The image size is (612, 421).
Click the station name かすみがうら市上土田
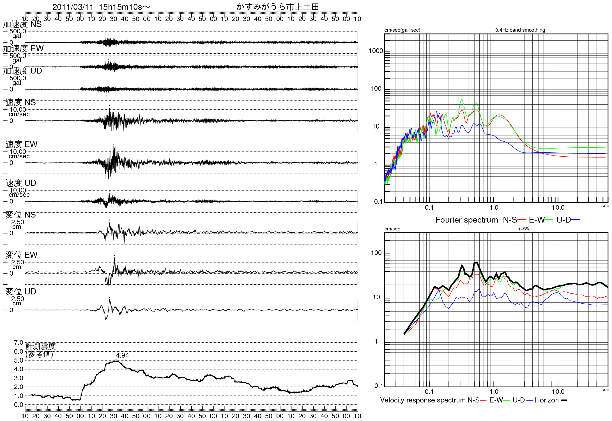pyautogui.click(x=278, y=7)
